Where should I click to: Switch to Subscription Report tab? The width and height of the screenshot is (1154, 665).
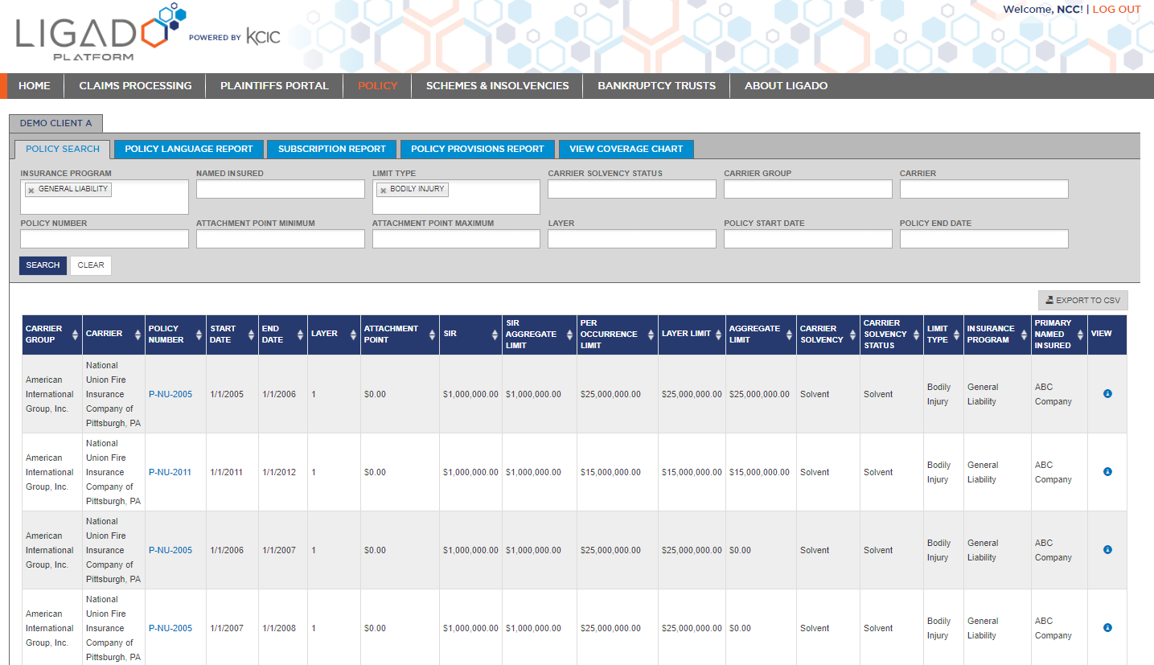click(332, 149)
